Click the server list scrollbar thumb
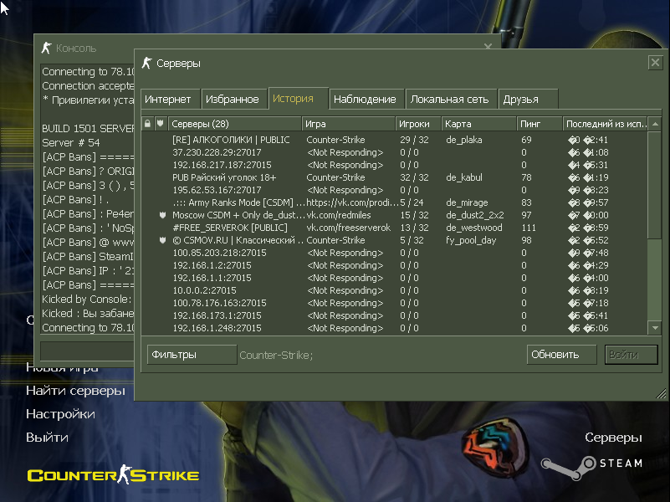Image resolution: width=670 pixels, height=502 pixels. [x=655, y=185]
